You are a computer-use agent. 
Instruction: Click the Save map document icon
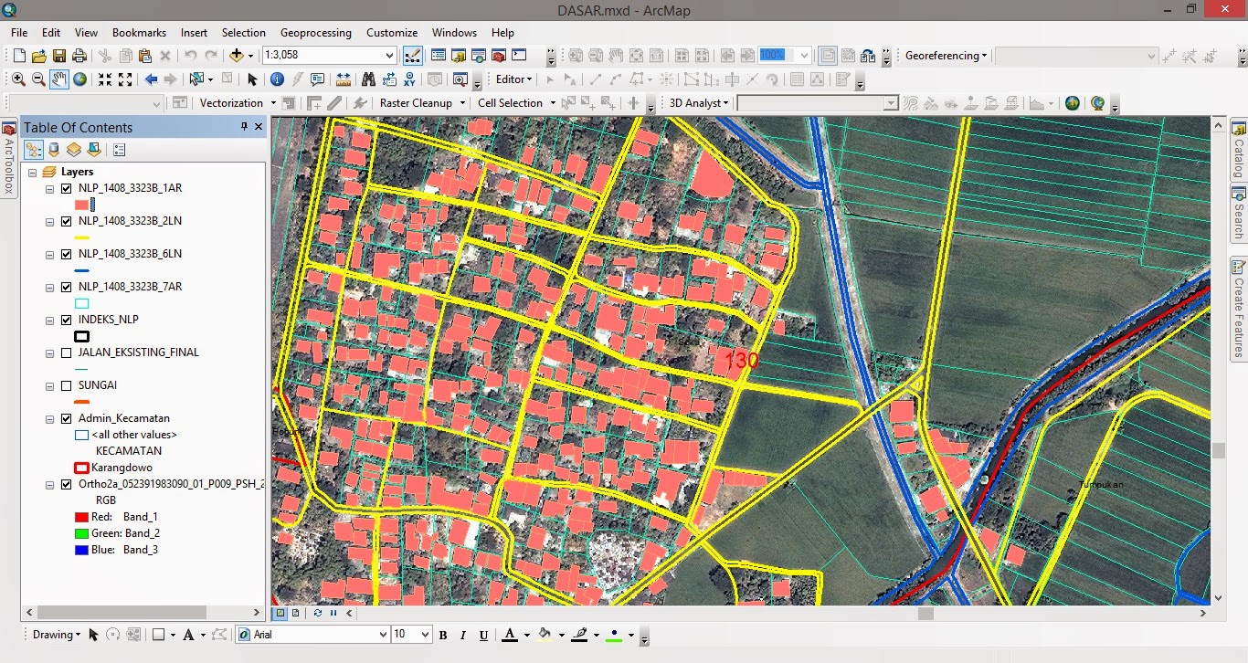59,56
